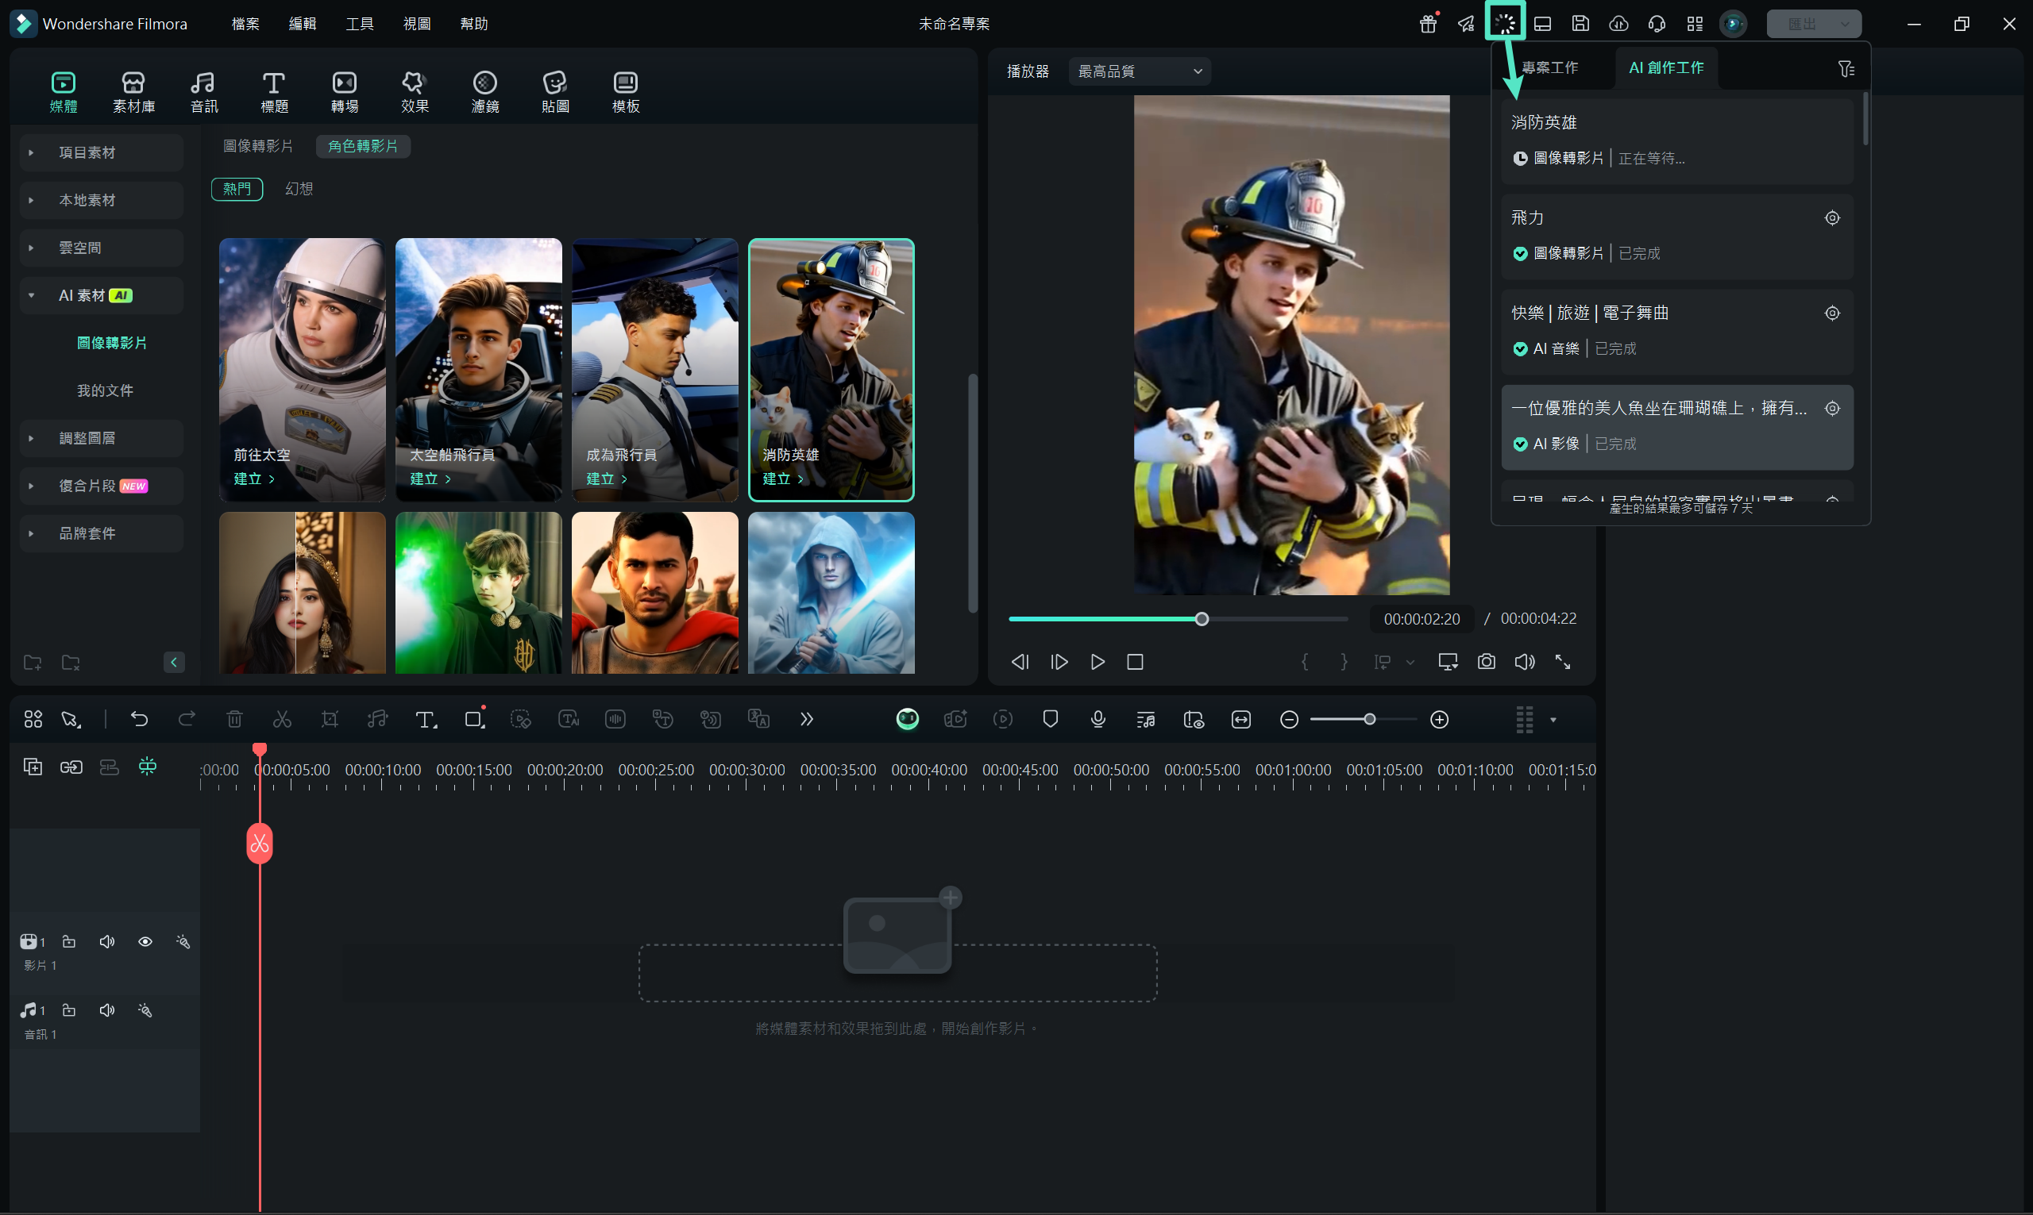This screenshot has height=1215, width=2033.
Task: Toggle auto link icon in timeline header
Action: coord(71,767)
